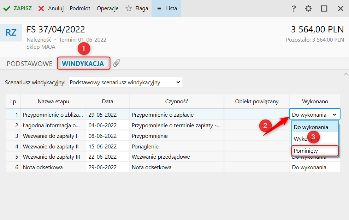This screenshot has height=220, width=349.
Task: Open the Lista view button
Action: pyautogui.click(x=166, y=8)
